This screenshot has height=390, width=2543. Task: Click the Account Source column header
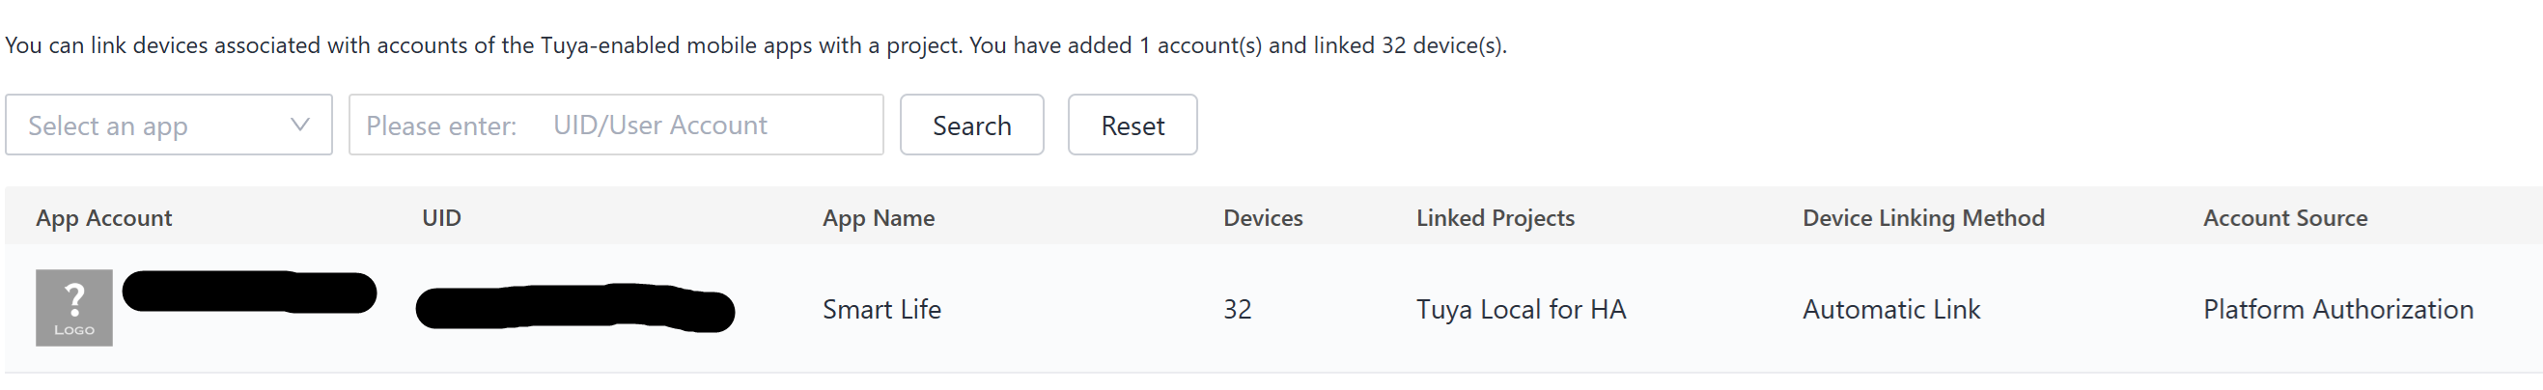coord(2284,217)
